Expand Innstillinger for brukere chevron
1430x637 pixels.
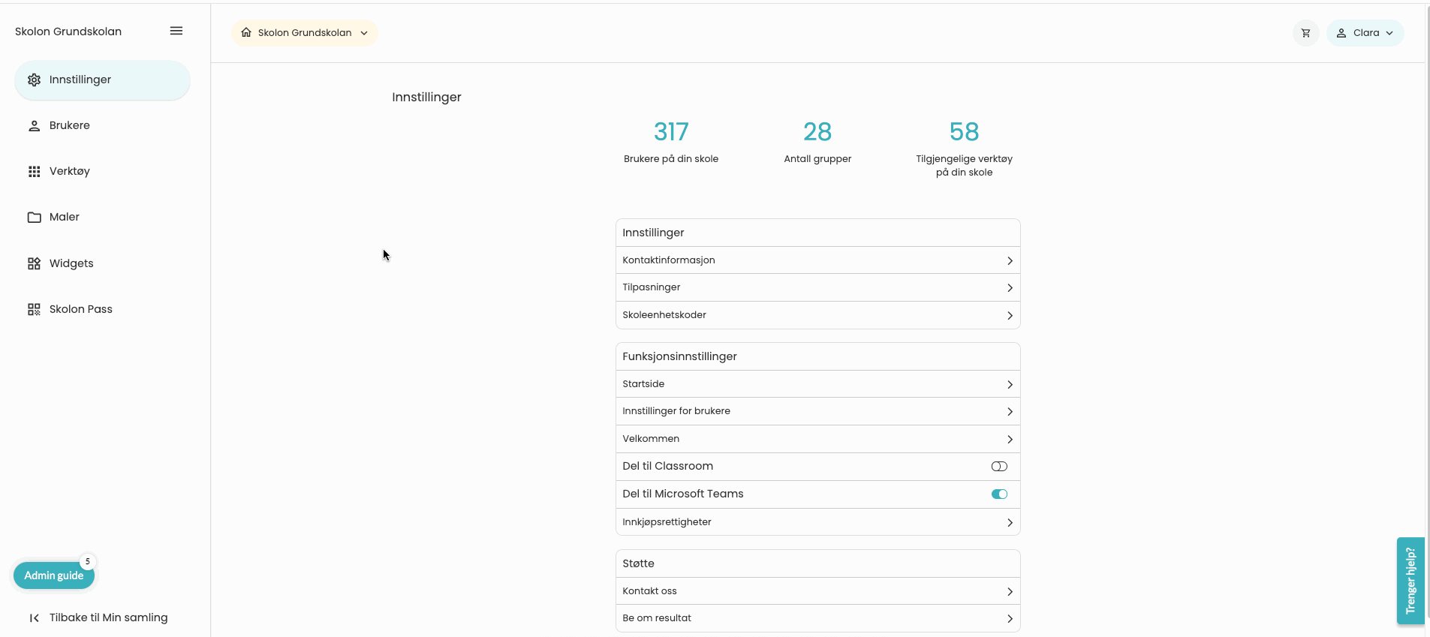coord(1010,412)
